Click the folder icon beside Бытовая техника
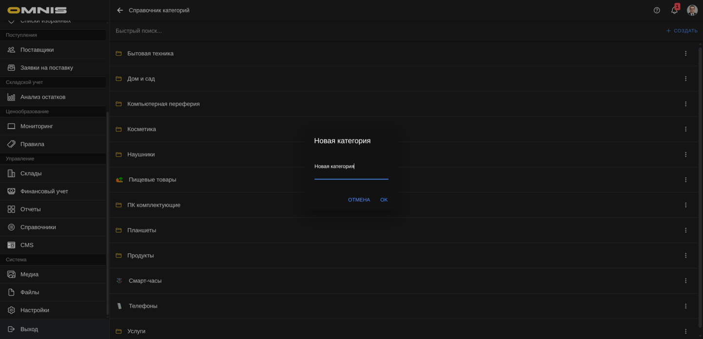The width and height of the screenshot is (703, 339). coord(119,53)
